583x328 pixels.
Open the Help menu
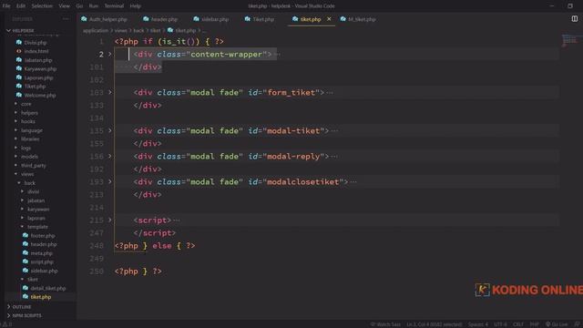(136, 6)
